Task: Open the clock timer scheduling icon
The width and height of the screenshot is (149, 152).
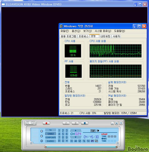Action: (x=72, y=141)
